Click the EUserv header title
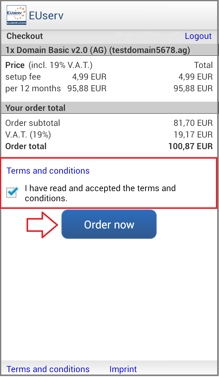Screen dimensions: 219x377 pos(46,16)
